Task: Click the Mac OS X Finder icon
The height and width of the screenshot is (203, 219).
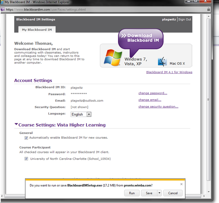Action: point(162,61)
